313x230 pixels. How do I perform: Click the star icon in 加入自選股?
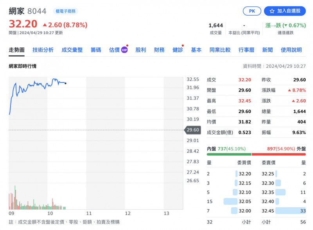click(x=272, y=11)
